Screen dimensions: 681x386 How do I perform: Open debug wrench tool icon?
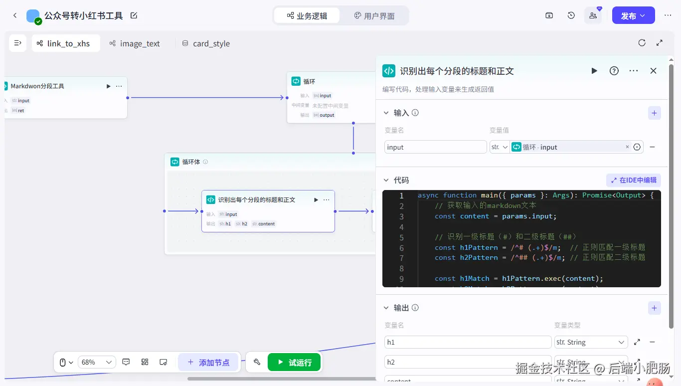click(257, 362)
